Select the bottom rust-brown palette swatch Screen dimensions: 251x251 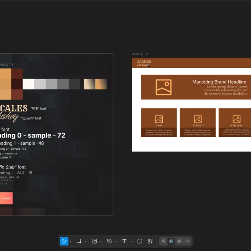pos(17,95)
